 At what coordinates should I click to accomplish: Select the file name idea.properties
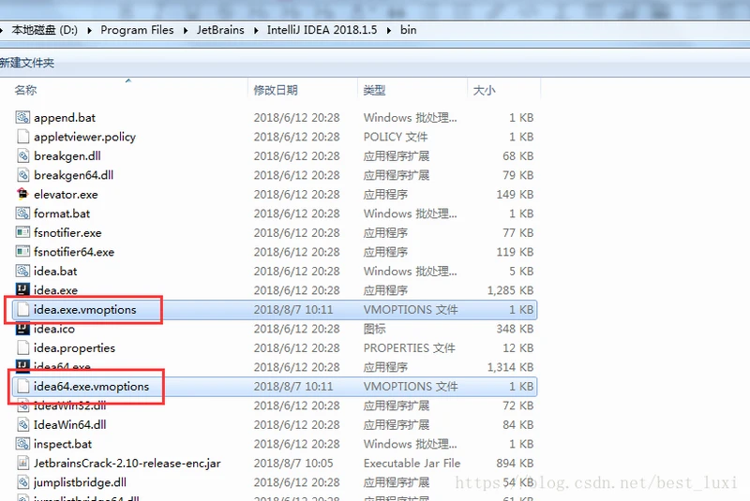tap(74, 348)
